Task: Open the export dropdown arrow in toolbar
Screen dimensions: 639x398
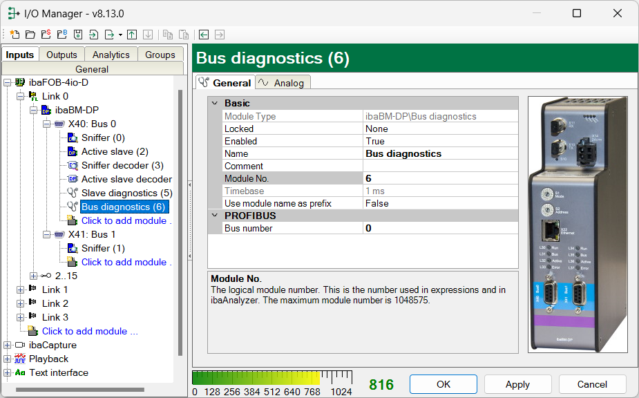Action: click(120, 35)
